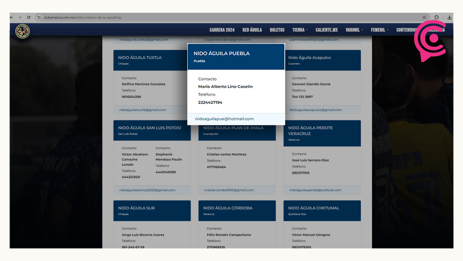Click contact name Mario Alberto Lino Caselín
The width and height of the screenshot is (463, 261).
pos(225,86)
